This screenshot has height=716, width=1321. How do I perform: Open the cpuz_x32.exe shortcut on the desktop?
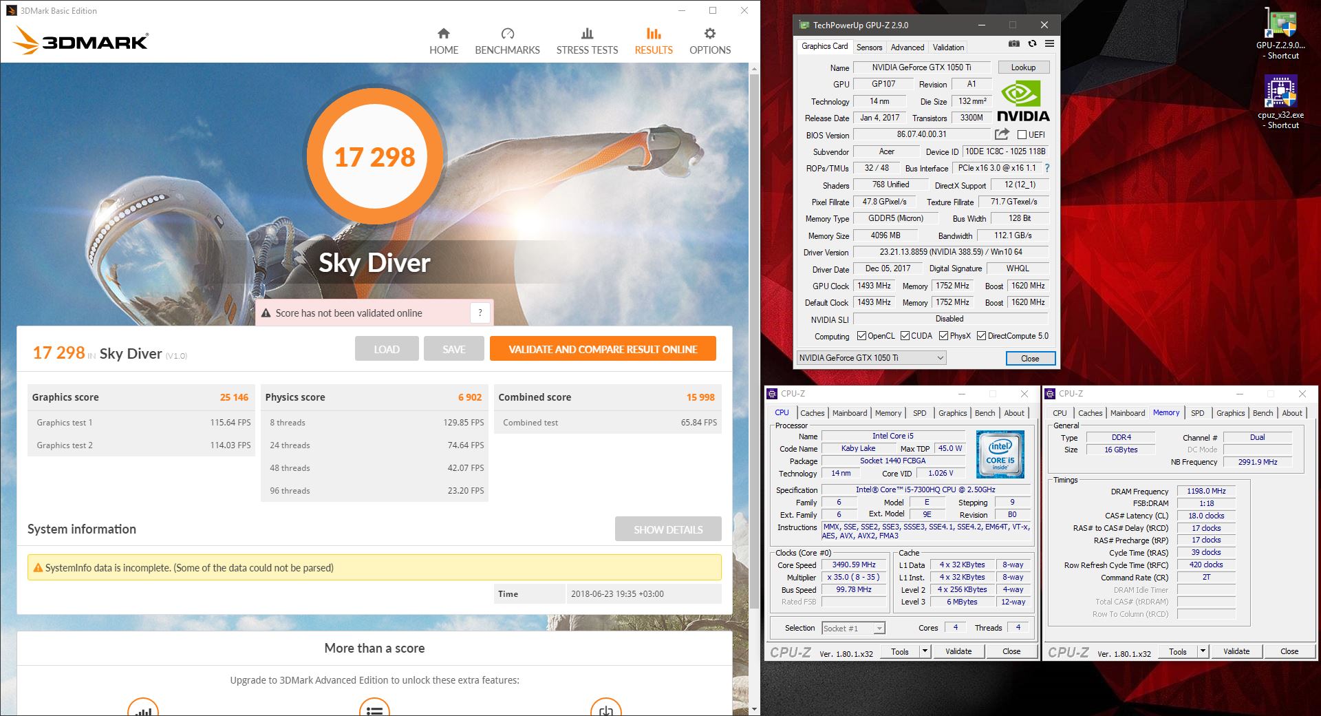coord(1280,103)
